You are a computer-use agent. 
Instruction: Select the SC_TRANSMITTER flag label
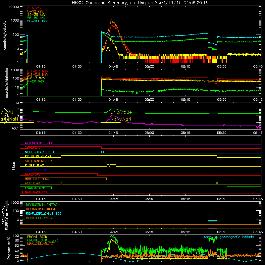(x=38, y=161)
